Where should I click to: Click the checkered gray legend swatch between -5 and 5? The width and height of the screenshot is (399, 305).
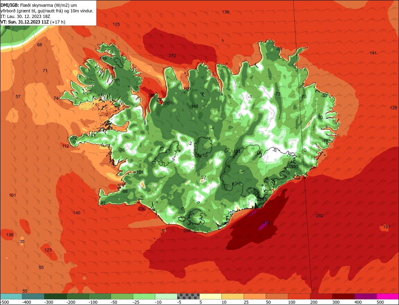tap(188, 296)
